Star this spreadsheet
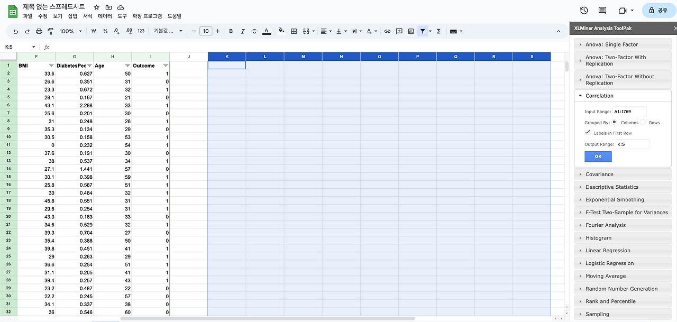The image size is (677, 322). pyautogui.click(x=96, y=7)
